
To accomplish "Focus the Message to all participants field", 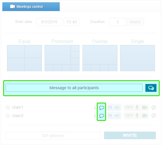I will click(74, 88).
